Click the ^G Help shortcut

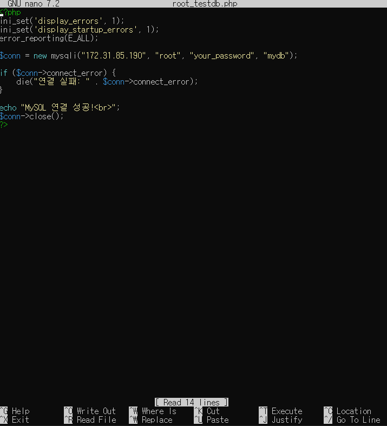point(15,411)
